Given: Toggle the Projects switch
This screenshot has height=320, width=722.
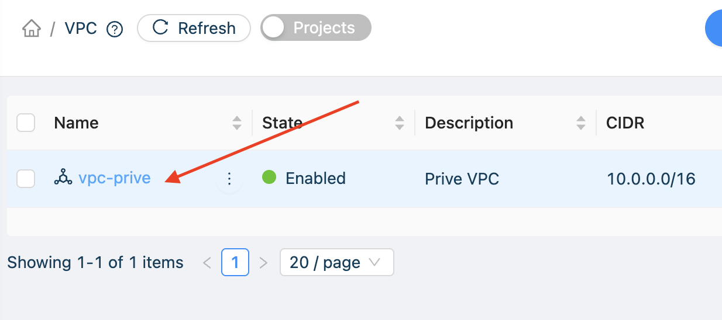Looking at the screenshot, I should tap(316, 28).
